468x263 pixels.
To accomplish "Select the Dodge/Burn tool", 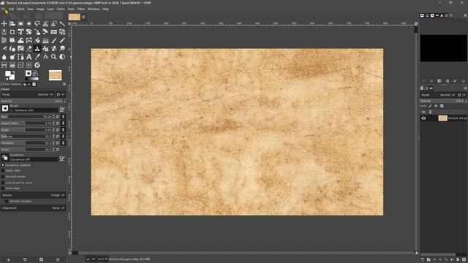I will pyautogui.click(x=12, y=57).
